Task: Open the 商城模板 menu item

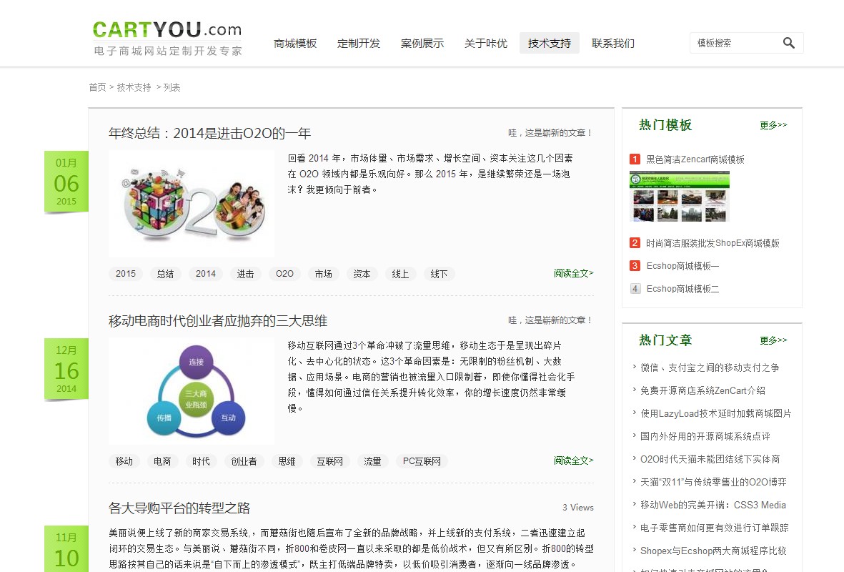Action: (x=295, y=43)
